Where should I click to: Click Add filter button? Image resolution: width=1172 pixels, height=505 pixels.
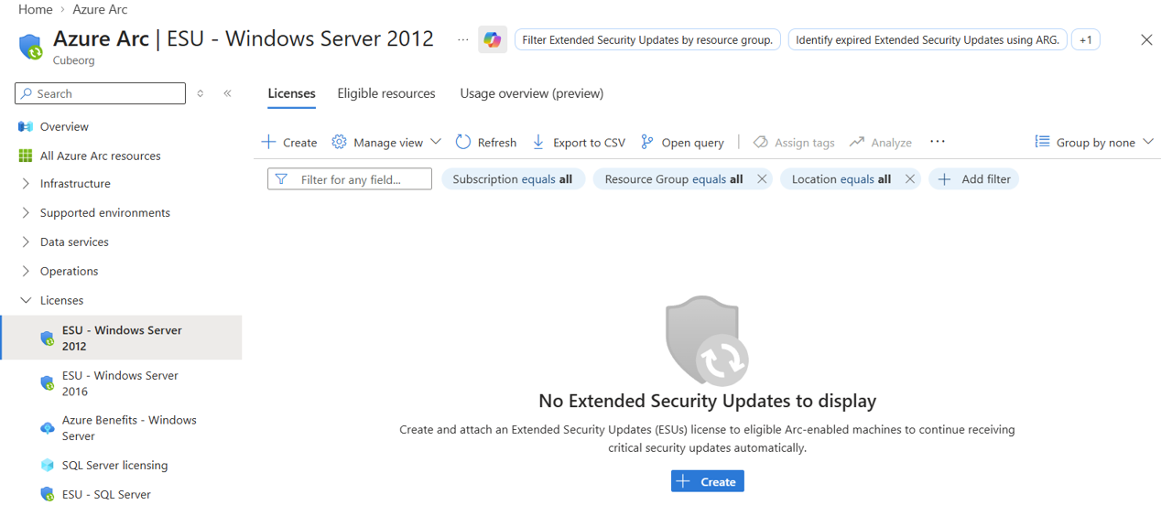[974, 179]
